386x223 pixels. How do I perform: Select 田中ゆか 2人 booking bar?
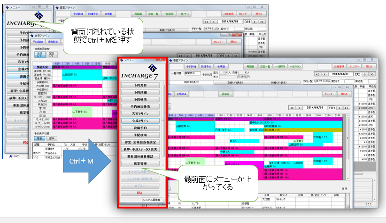pos(256,123)
